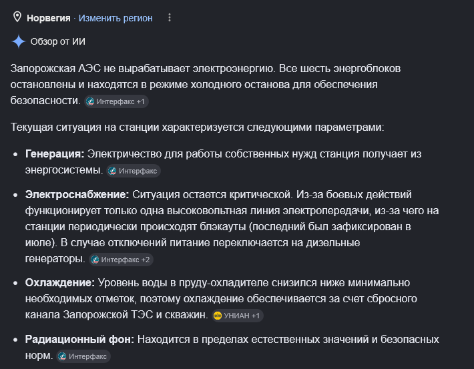
Task: Click the blue AI sparkle icon
Action: click(x=19, y=41)
